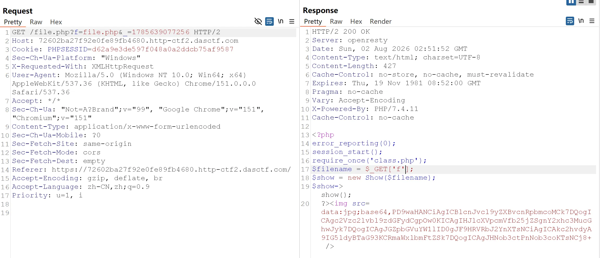
Task: Click the require_once('class.php') code line
Action: coord(370,161)
